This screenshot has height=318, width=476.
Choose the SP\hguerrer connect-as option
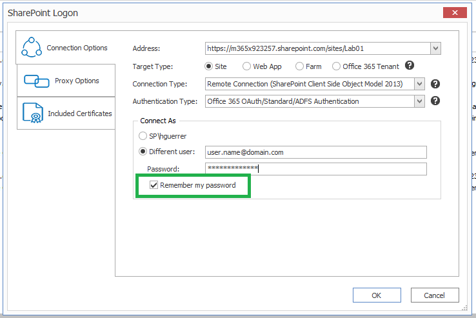click(x=143, y=135)
